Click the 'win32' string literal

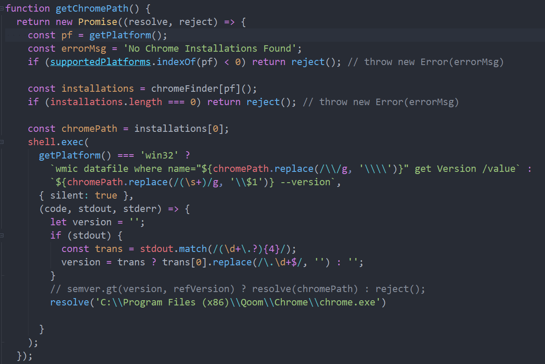[157, 155]
